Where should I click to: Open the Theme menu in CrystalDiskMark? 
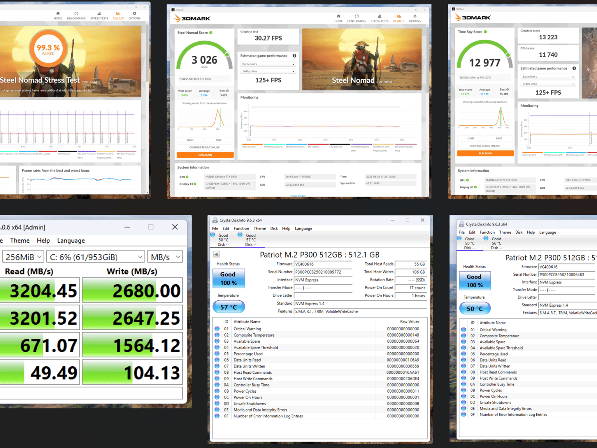click(x=20, y=240)
